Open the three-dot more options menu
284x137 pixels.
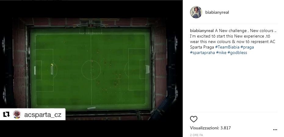click(275, 130)
